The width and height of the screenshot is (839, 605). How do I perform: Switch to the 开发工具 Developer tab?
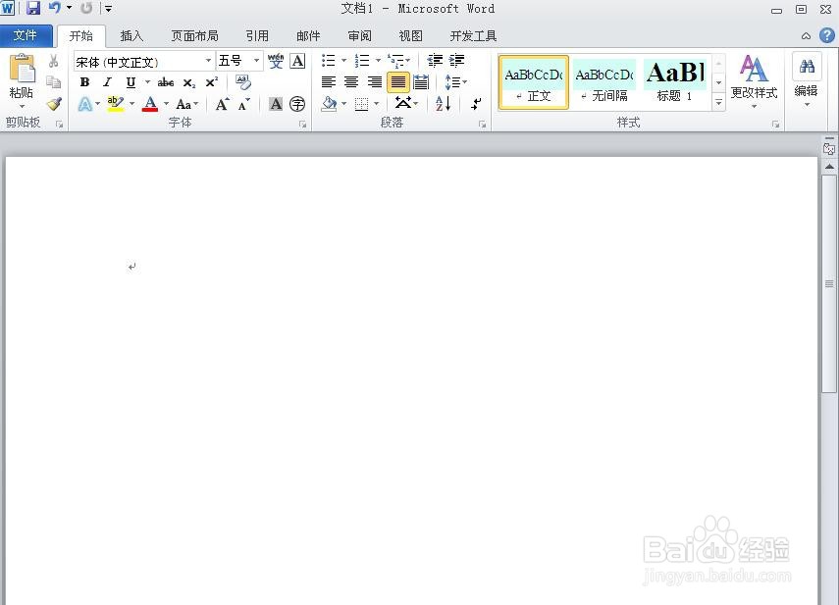coord(473,36)
